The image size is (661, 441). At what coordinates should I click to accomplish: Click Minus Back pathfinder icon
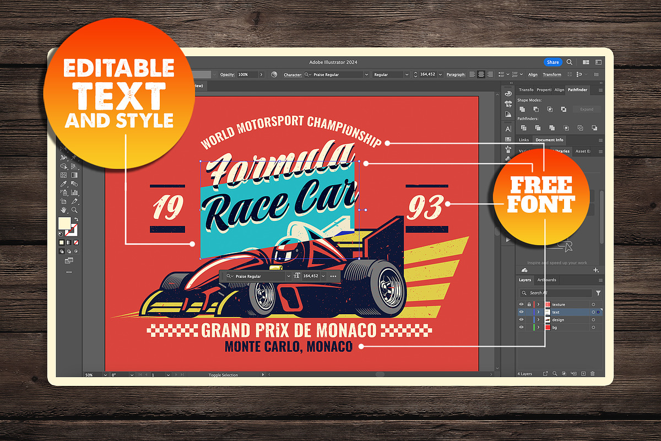click(x=594, y=128)
